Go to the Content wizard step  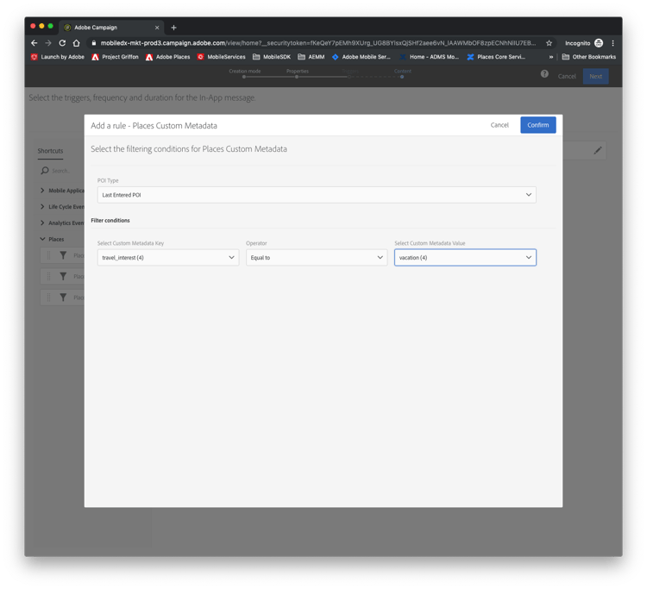(402, 73)
